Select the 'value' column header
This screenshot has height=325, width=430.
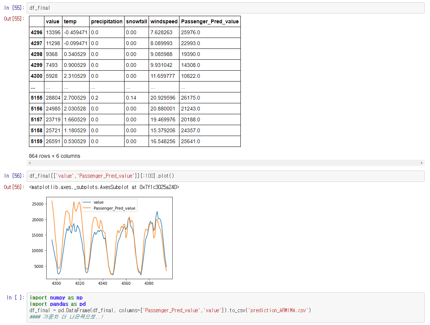[x=53, y=22]
